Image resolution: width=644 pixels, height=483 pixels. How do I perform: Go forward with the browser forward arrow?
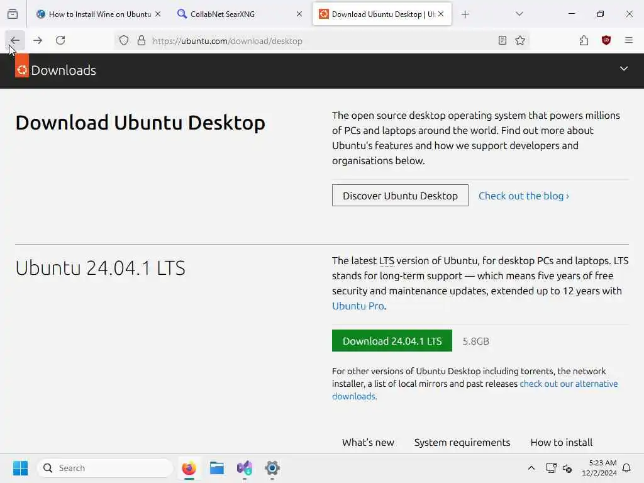point(38,40)
